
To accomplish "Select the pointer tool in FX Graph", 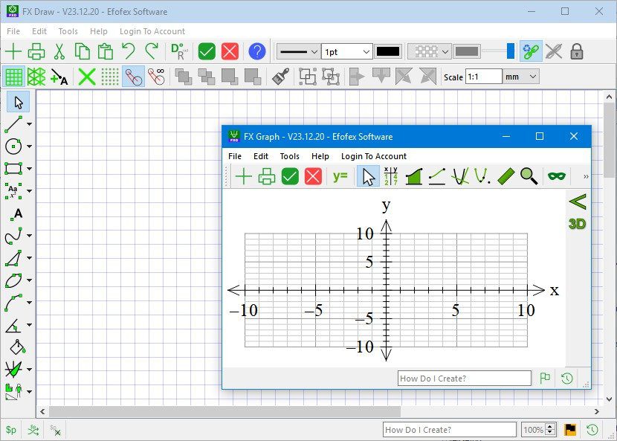I will tap(368, 176).
